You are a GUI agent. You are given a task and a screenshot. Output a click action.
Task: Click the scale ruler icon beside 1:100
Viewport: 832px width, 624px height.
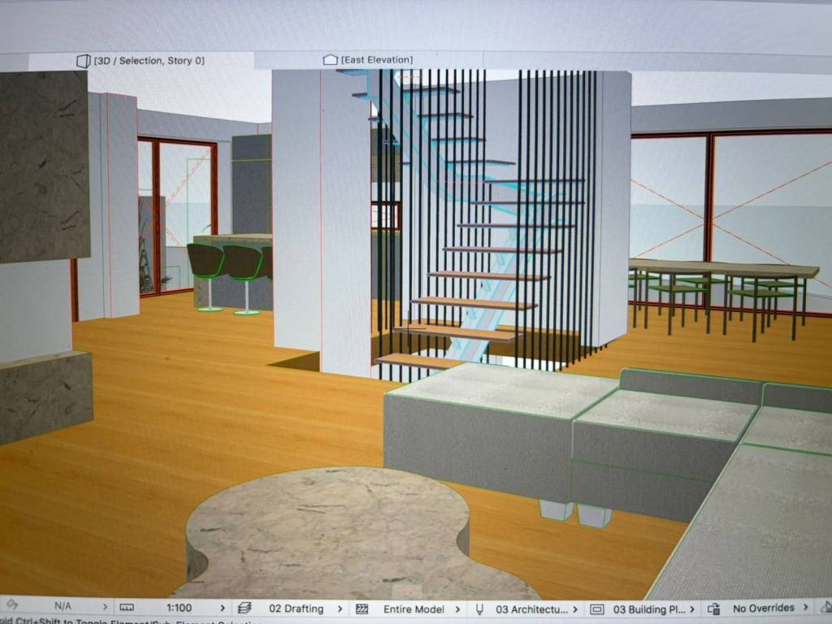[x=126, y=608]
